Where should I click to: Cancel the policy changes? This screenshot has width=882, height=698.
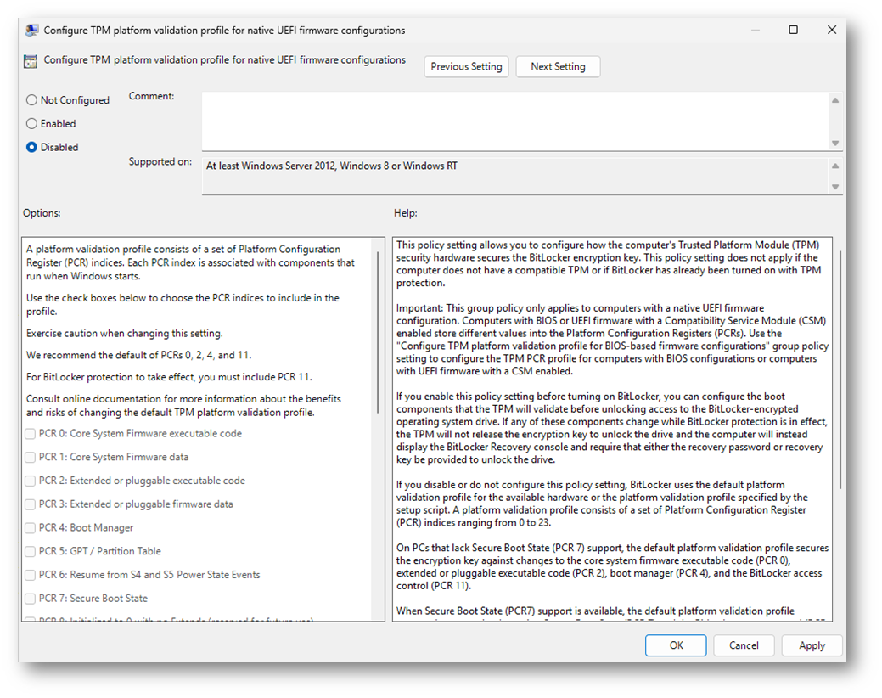click(x=744, y=645)
